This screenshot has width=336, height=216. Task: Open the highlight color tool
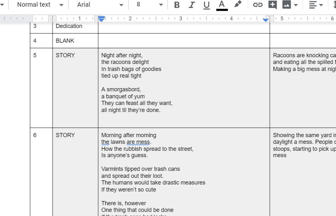237,4
